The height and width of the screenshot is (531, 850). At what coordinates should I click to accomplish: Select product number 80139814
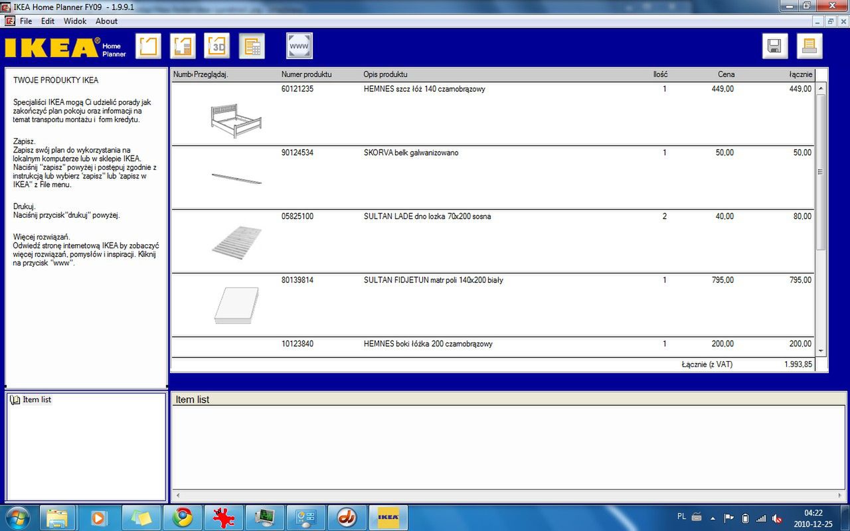(x=297, y=280)
